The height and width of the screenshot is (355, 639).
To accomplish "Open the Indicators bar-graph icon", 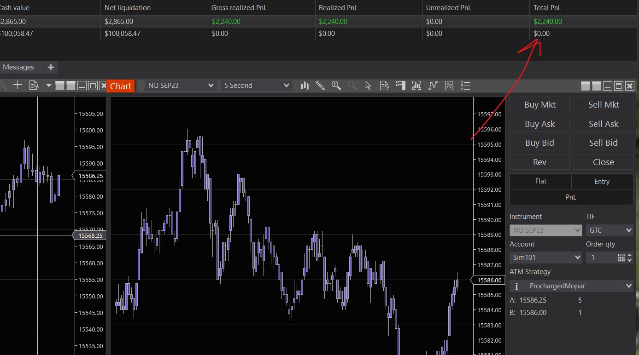I will point(416,86).
